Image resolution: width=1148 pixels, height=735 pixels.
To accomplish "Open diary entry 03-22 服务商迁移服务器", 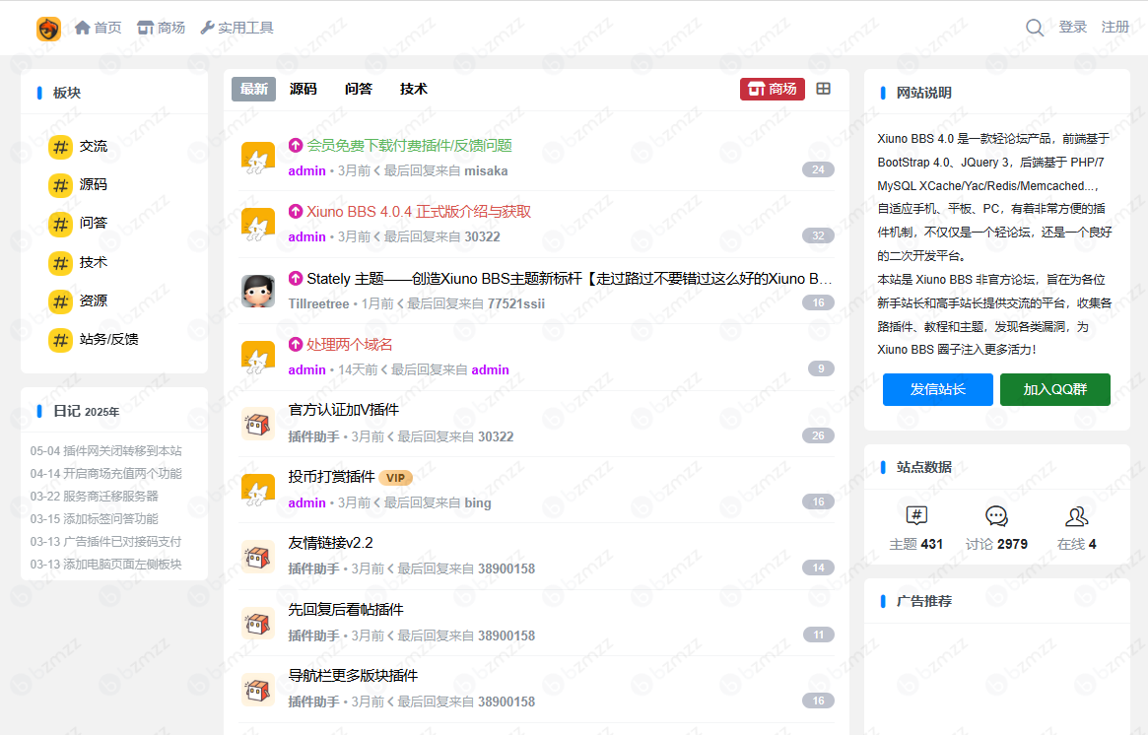I will 95,497.
